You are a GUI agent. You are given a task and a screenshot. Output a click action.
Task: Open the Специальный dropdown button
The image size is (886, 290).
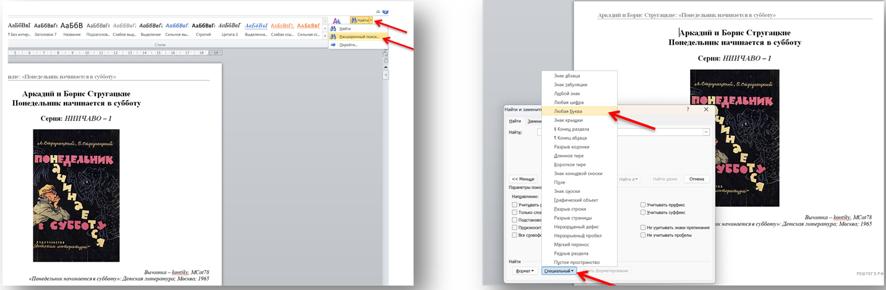tap(558, 271)
